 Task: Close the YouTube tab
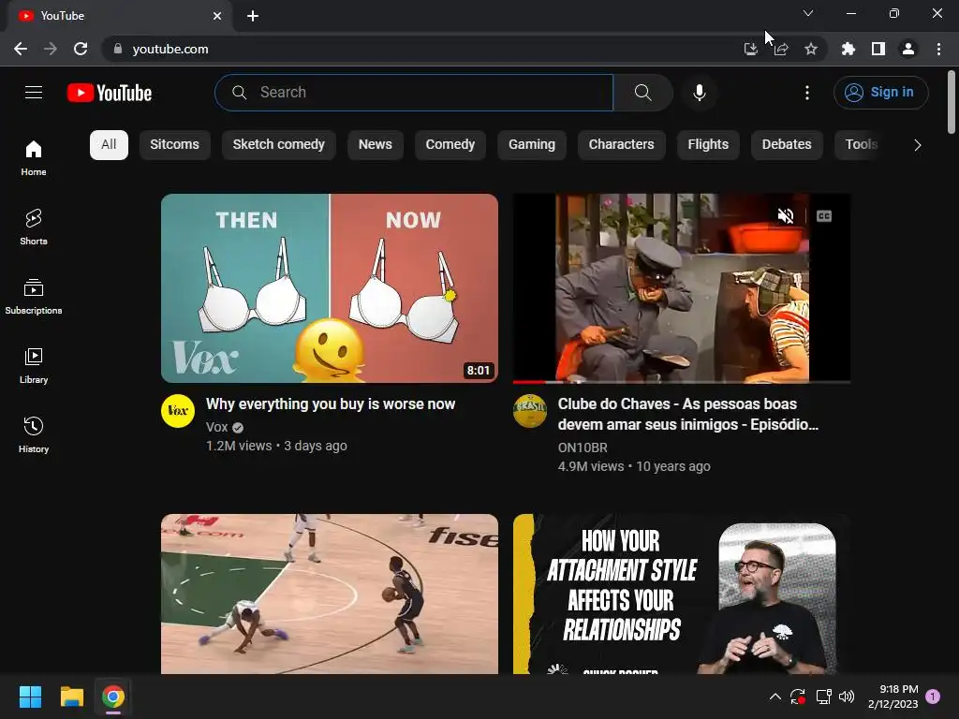217,16
